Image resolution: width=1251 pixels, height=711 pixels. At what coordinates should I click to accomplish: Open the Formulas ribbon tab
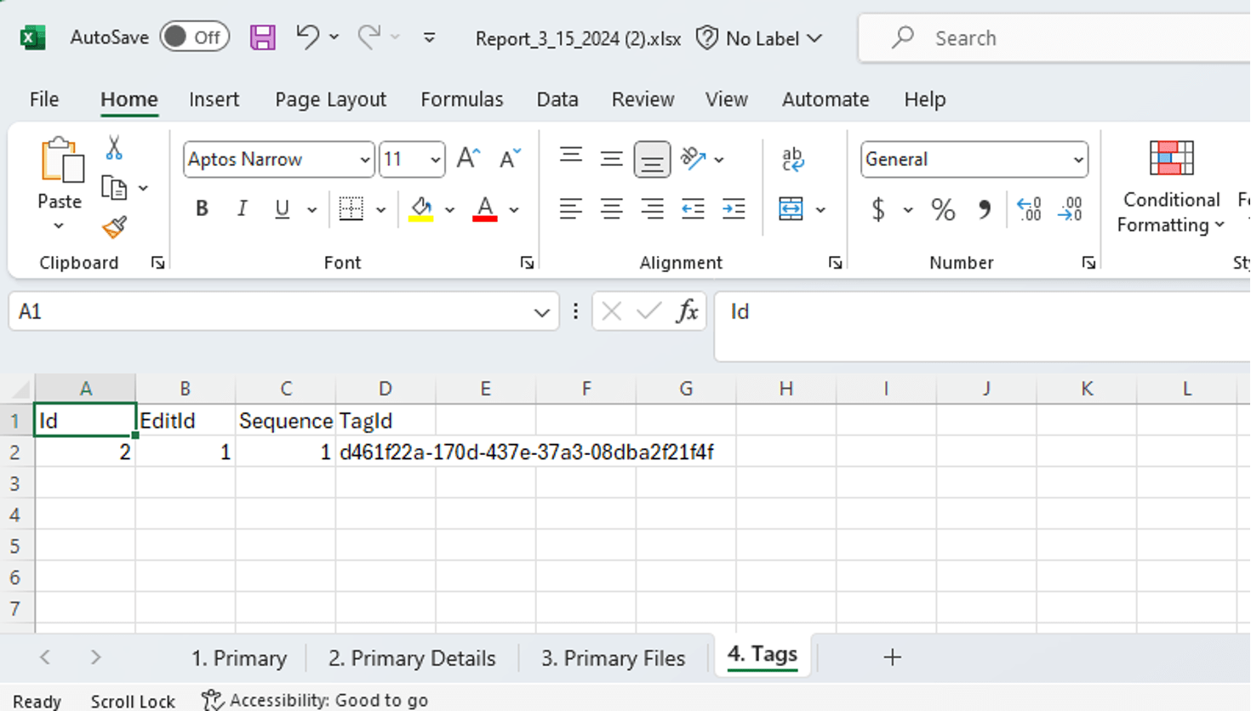coord(461,100)
